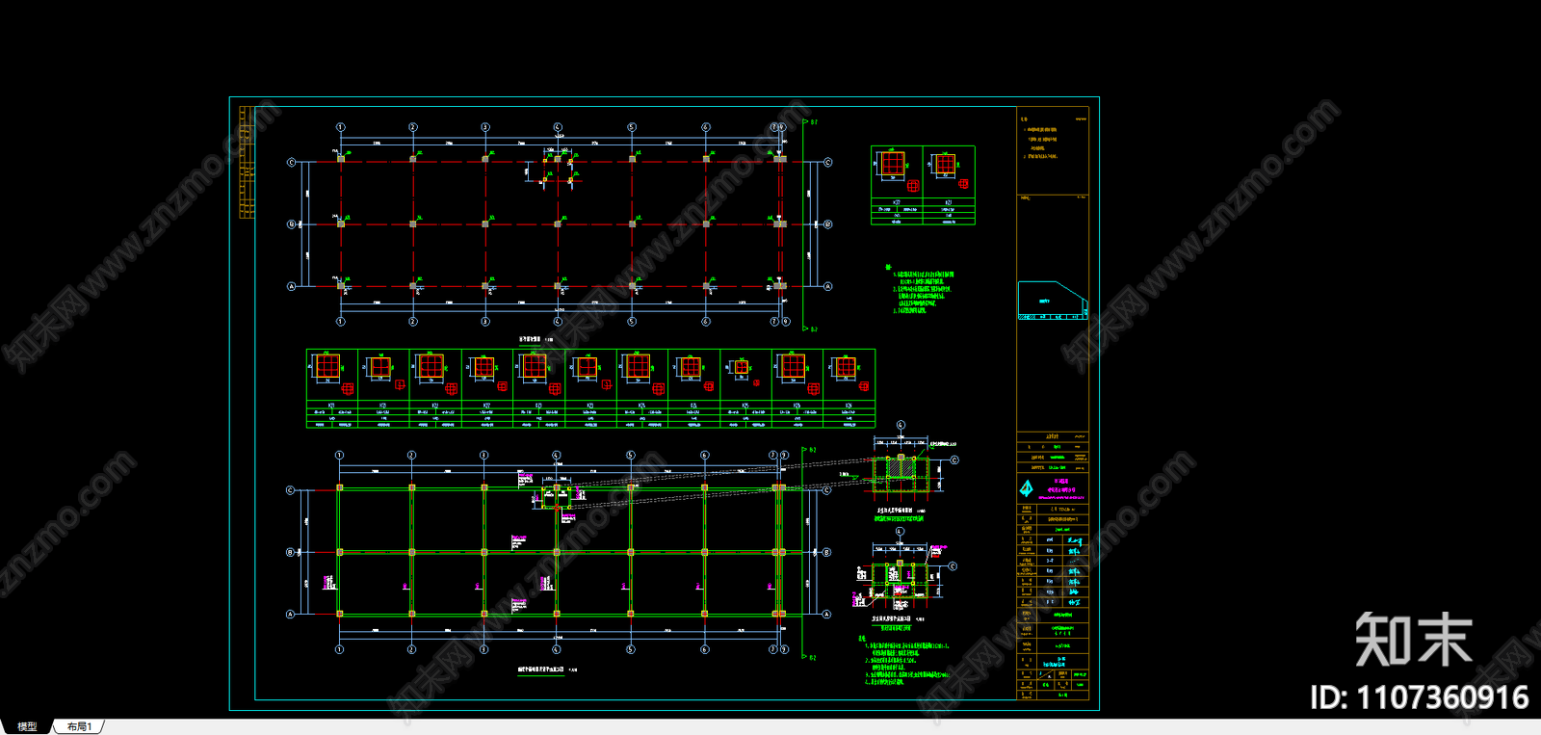Click the cyan stamp outline in title block

tap(1052, 300)
